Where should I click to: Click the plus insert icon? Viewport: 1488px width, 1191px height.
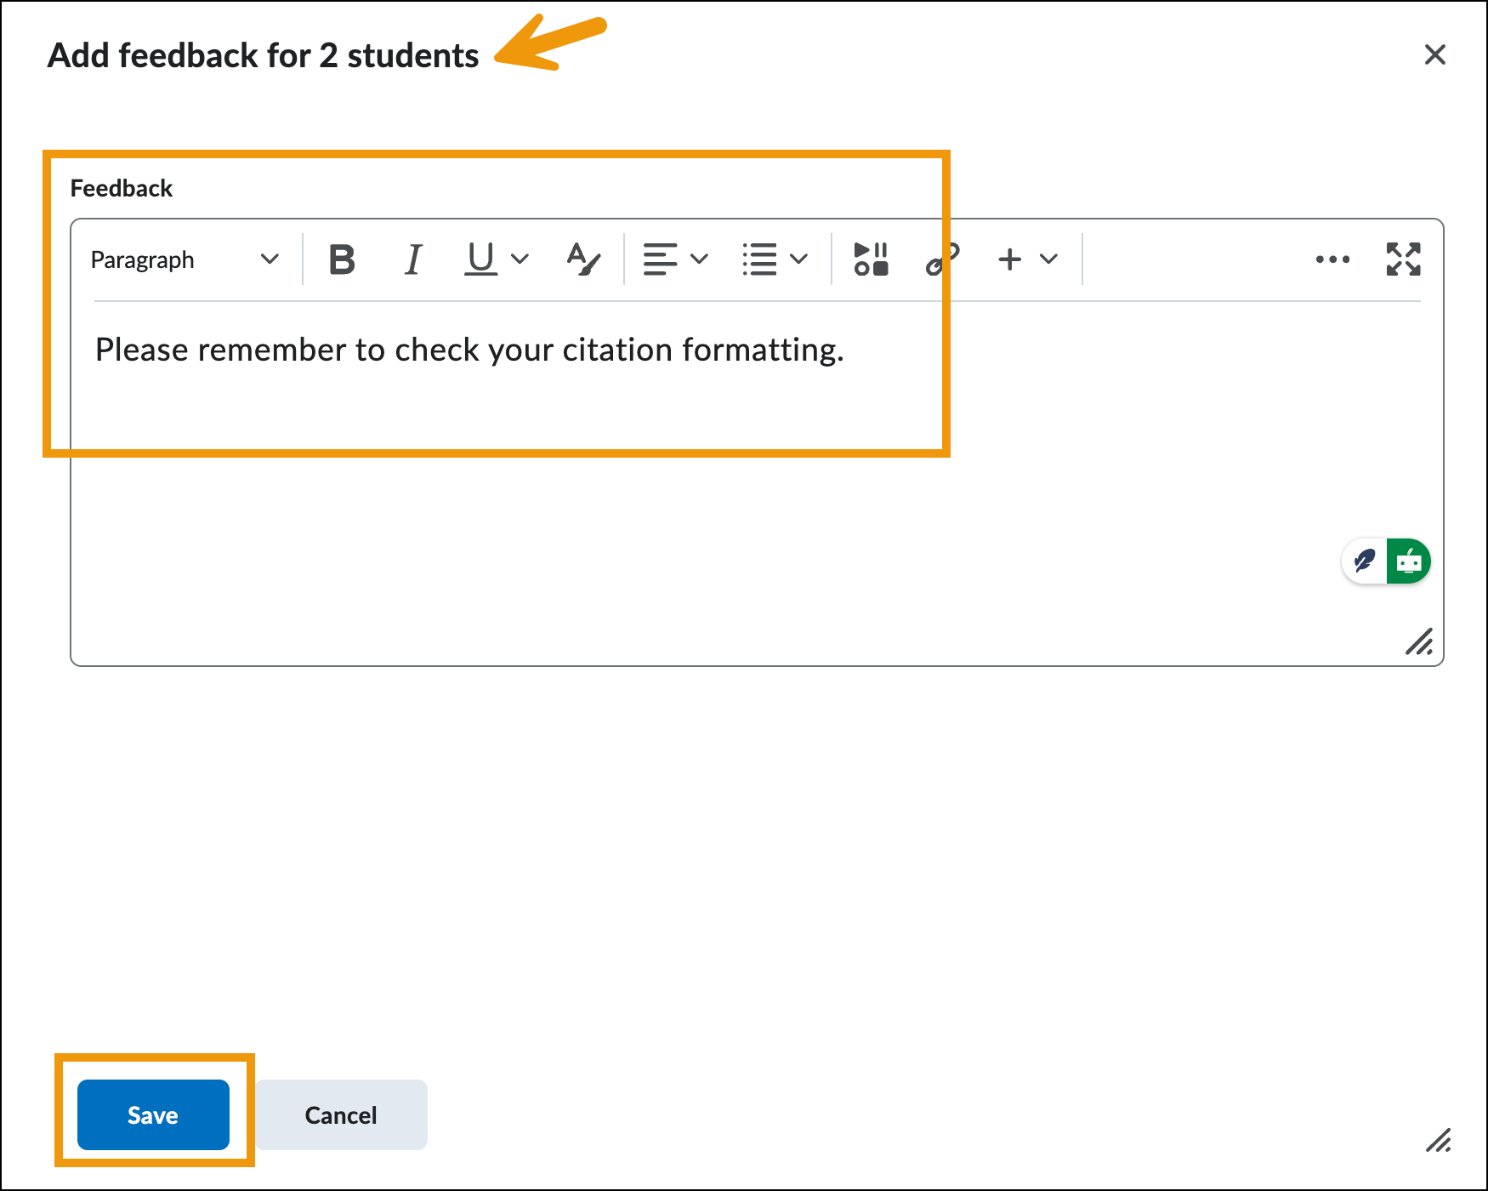pyautogui.click(x=1009, y=259)
